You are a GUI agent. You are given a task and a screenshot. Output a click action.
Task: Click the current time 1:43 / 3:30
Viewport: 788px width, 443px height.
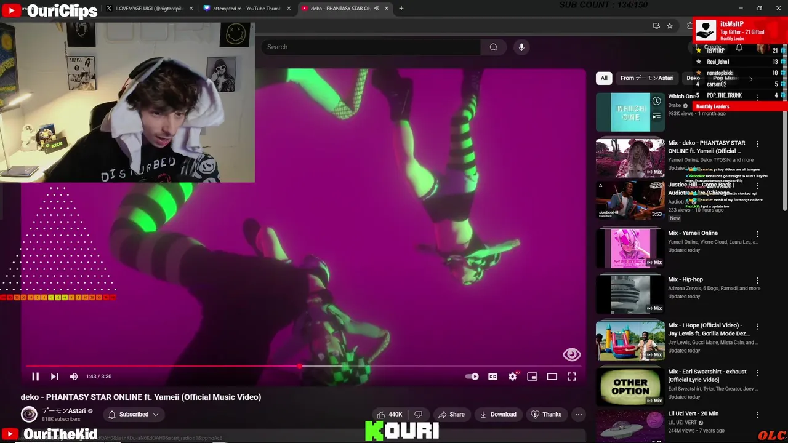pyautogui.click(x=98, y=377)
